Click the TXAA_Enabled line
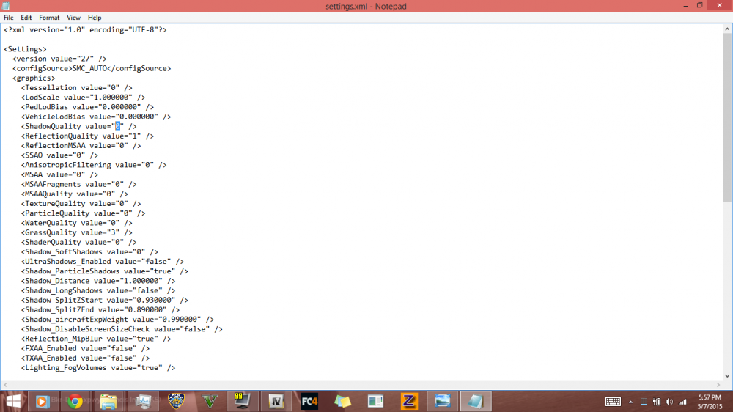The height and width of the screenshot is (412, 733). pos(85,358)
